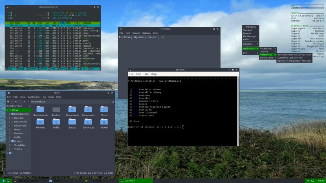Open the Music folder icon
The image size is (326, 183).
point(104,109)
